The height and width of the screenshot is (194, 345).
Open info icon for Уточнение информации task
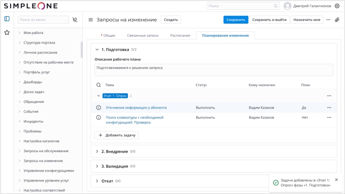(x=98, y=107)
